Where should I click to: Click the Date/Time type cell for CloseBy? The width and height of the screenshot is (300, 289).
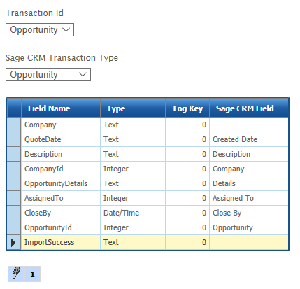(x=133, y=213)
